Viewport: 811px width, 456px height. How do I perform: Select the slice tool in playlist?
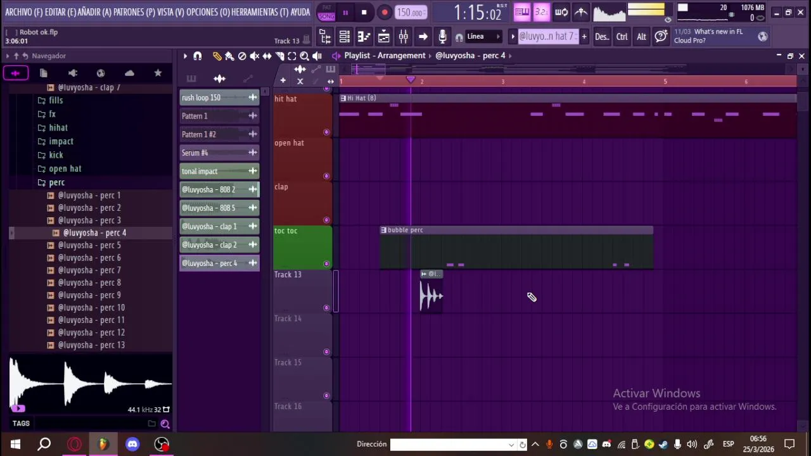click(279, 56)
